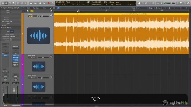Record-enable the Minus track
Image resolution: width=191 pixels, height=107 pixels.
point(34,16)
